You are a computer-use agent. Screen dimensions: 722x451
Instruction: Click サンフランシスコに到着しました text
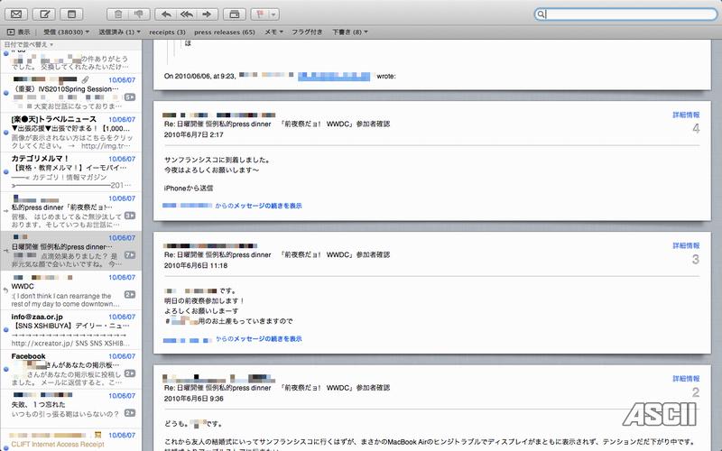[218, 160]
